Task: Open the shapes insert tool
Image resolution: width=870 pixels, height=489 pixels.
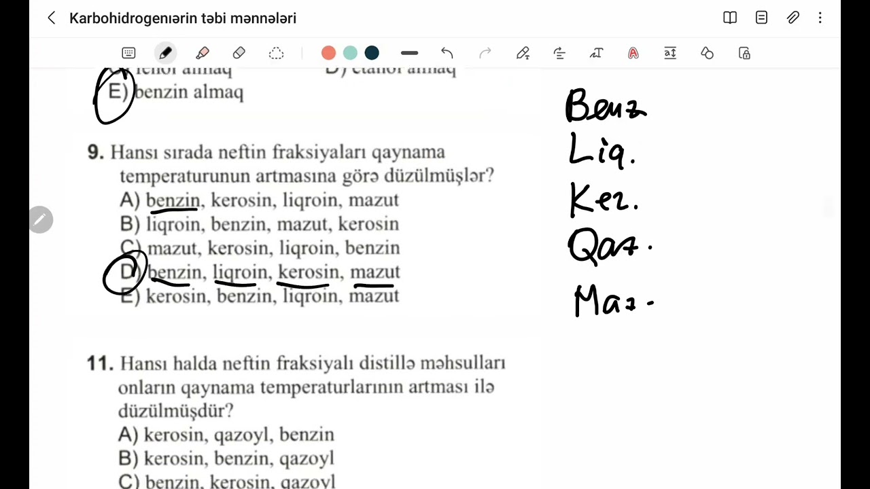Action: (x=707, y=53)
